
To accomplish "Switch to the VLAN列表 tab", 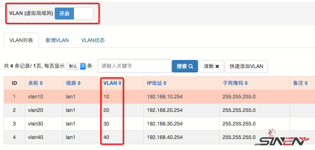I will [x=21, y=40].
